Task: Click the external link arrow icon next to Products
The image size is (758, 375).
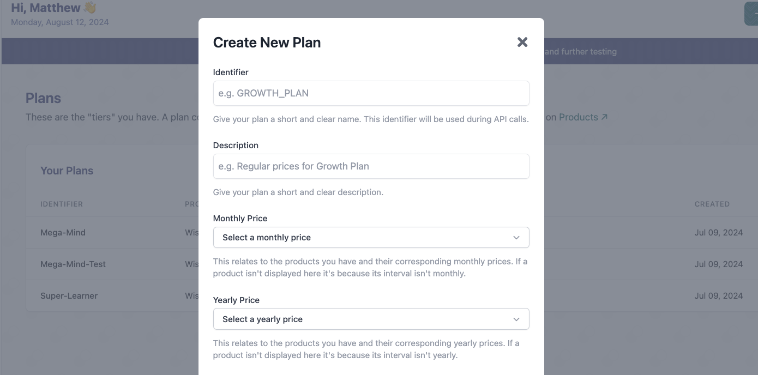Action: point(604,117)
